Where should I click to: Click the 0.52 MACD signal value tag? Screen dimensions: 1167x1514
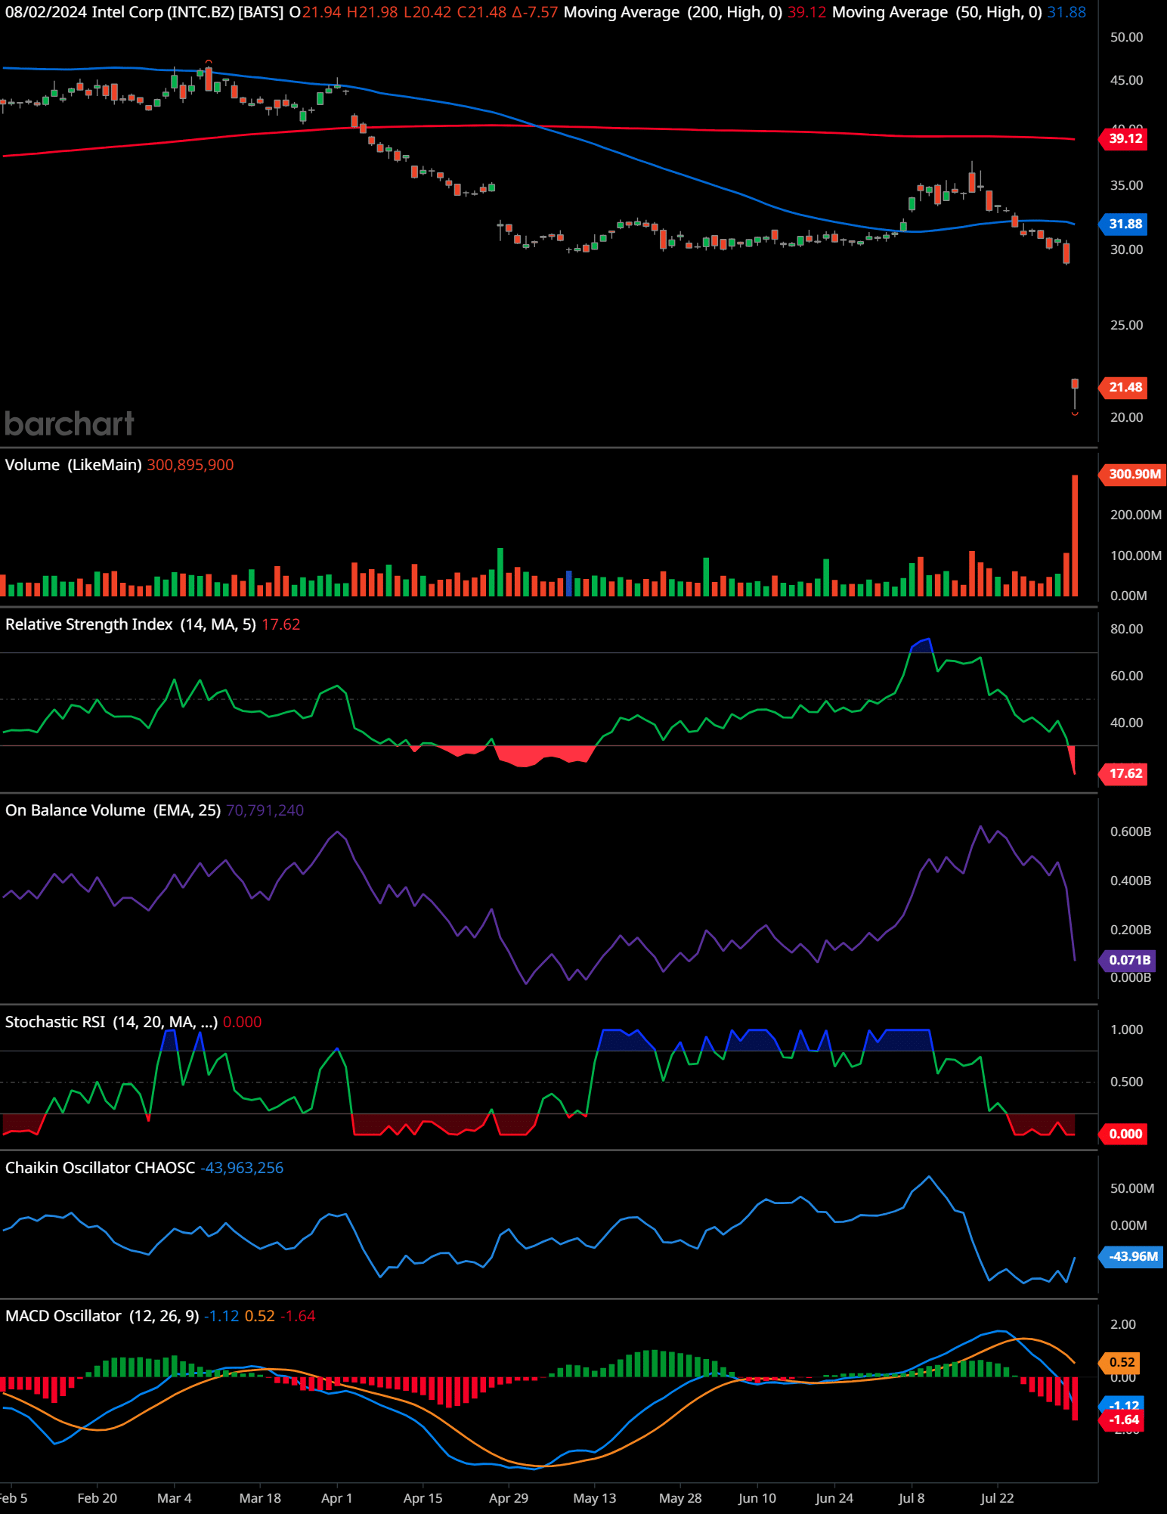(1120, 1362)
